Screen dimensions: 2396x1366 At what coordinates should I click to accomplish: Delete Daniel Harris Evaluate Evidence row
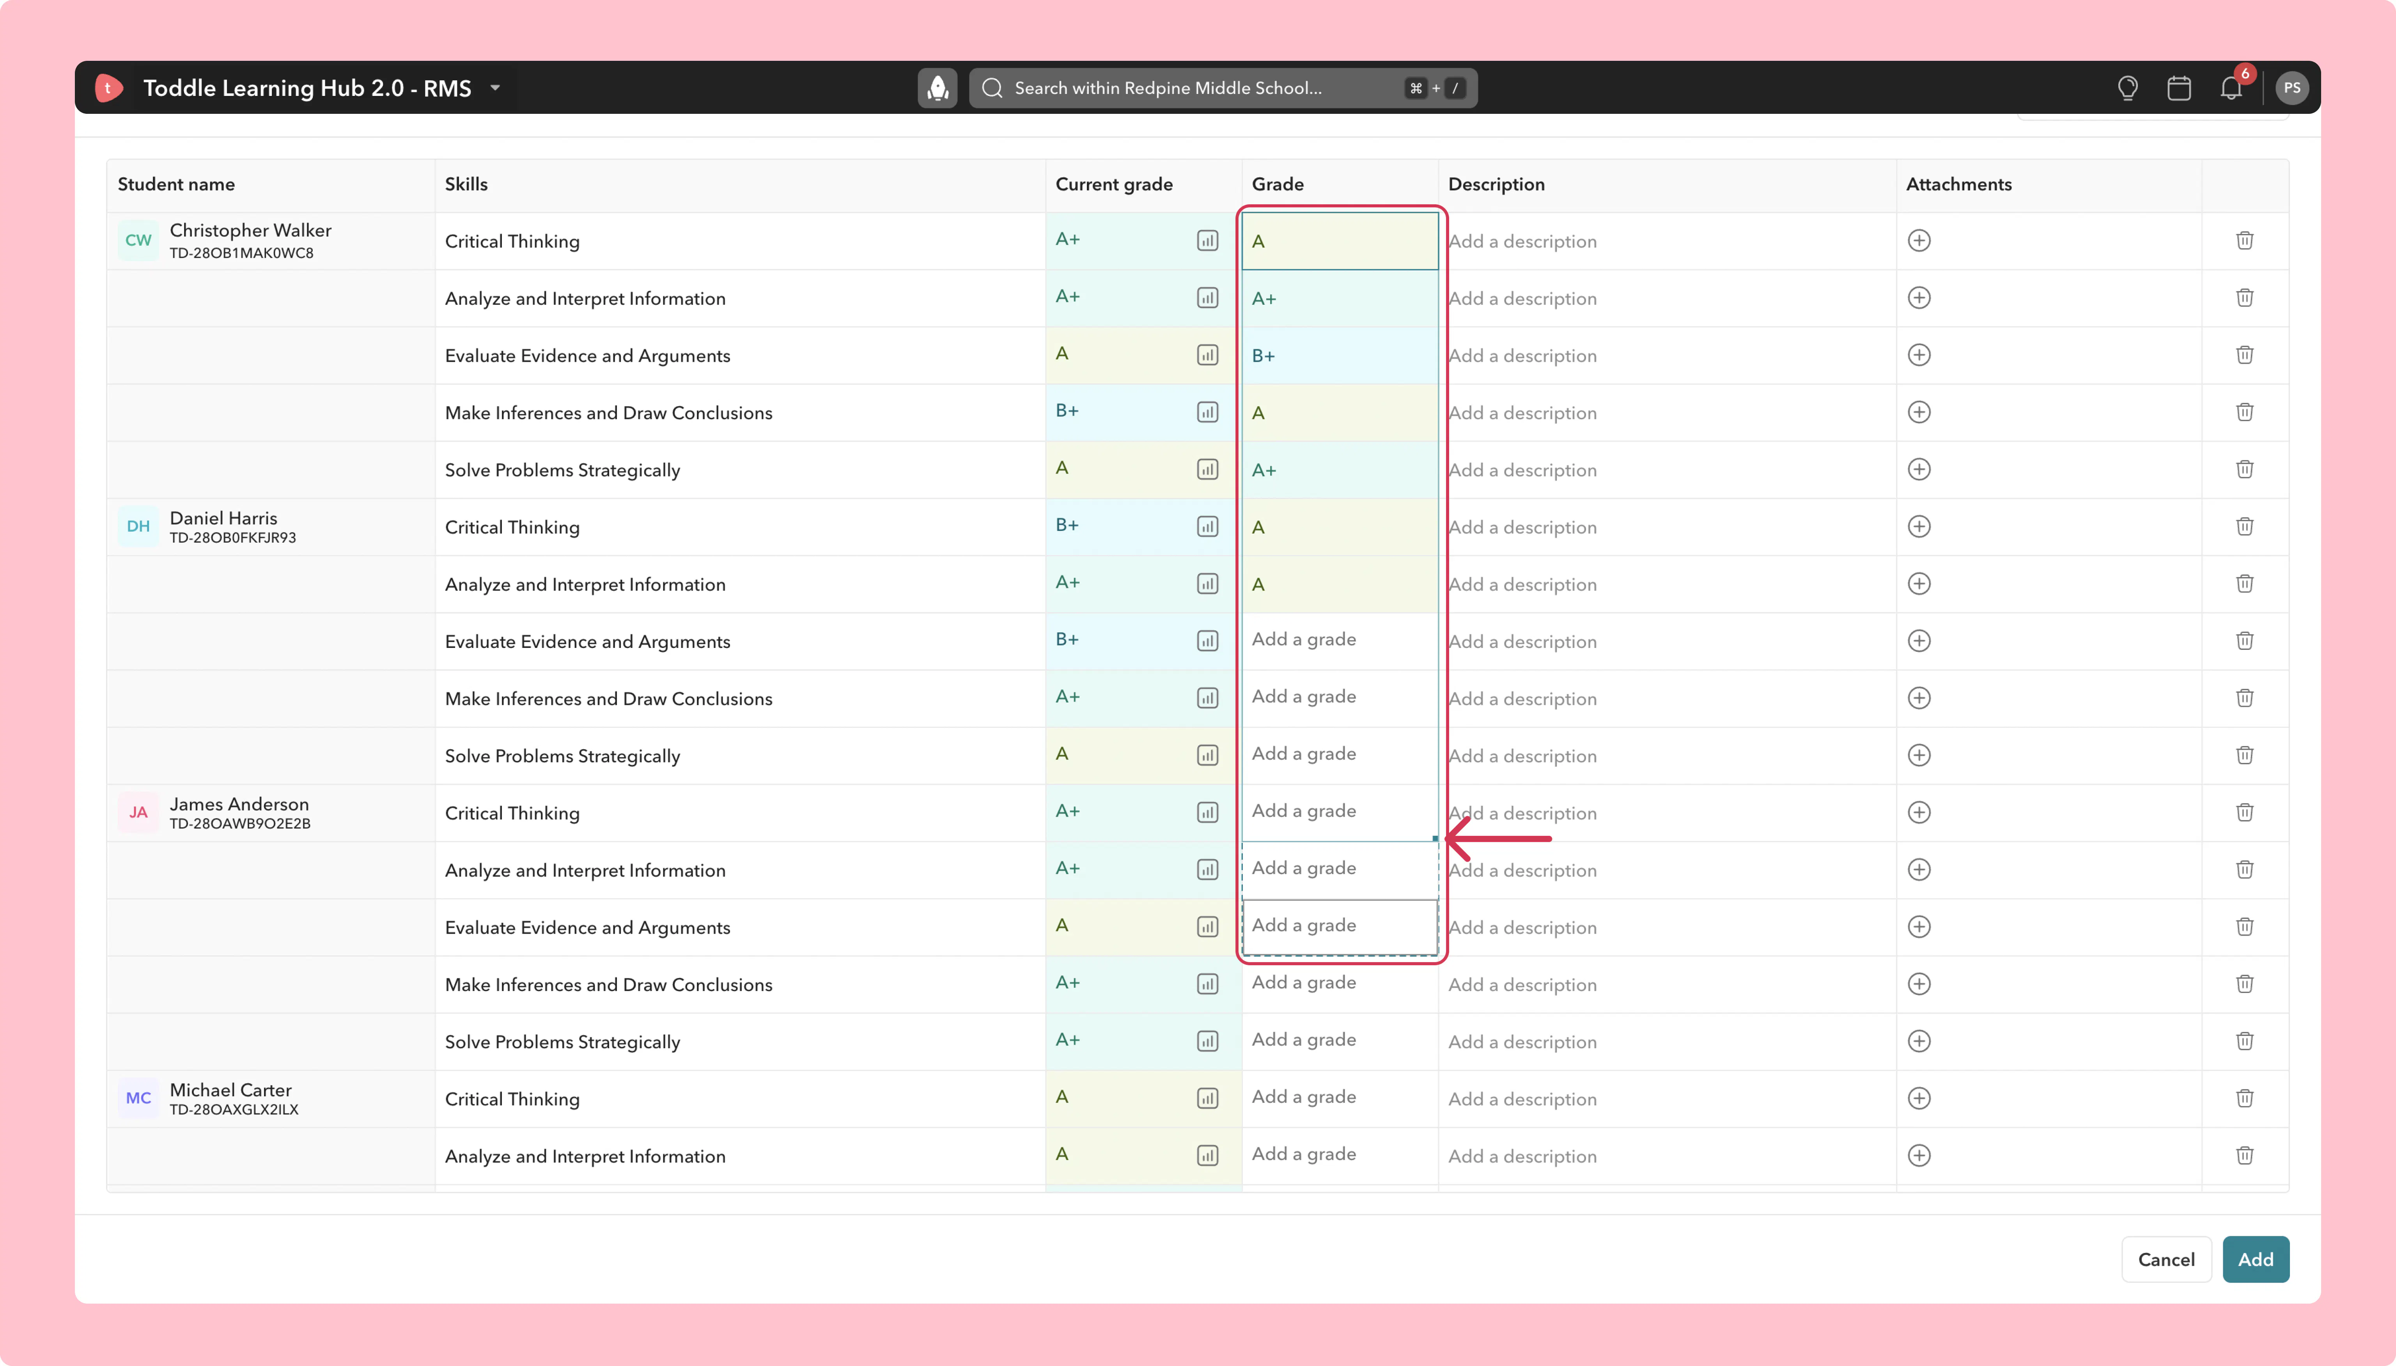pos(2245,642)
